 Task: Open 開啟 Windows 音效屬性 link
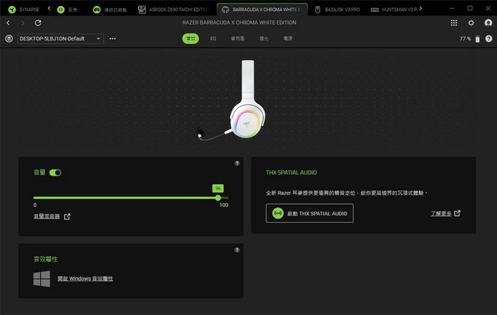click(85, 279)
